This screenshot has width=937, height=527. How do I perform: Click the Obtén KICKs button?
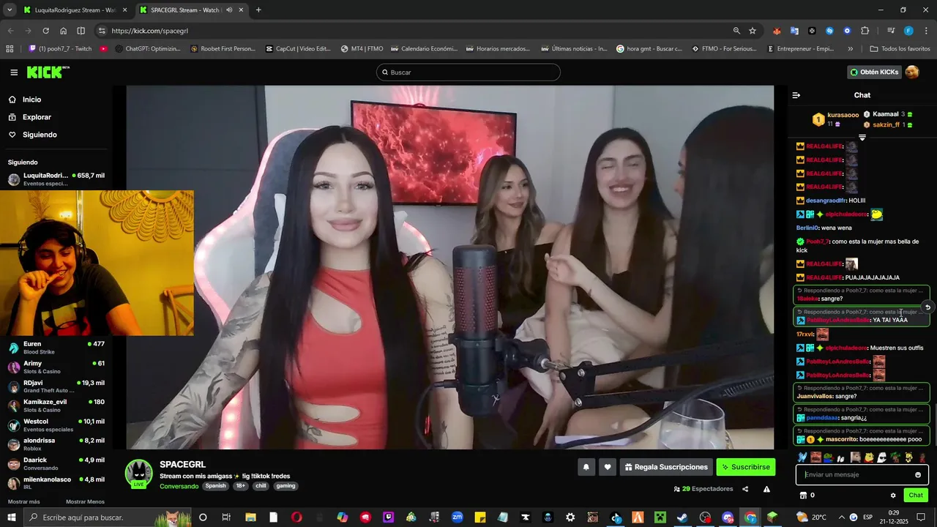874,72
